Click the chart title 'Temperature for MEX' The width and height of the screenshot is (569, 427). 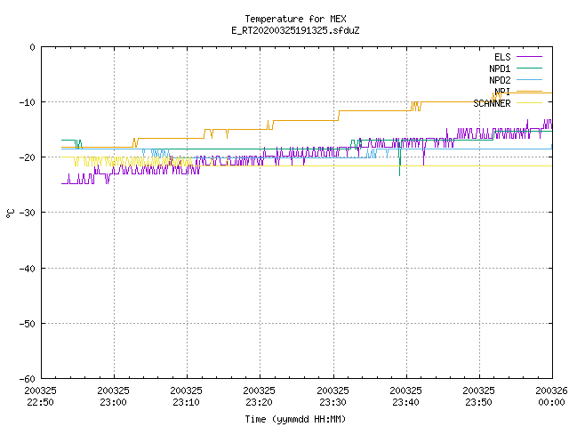(x=295, y=19)
